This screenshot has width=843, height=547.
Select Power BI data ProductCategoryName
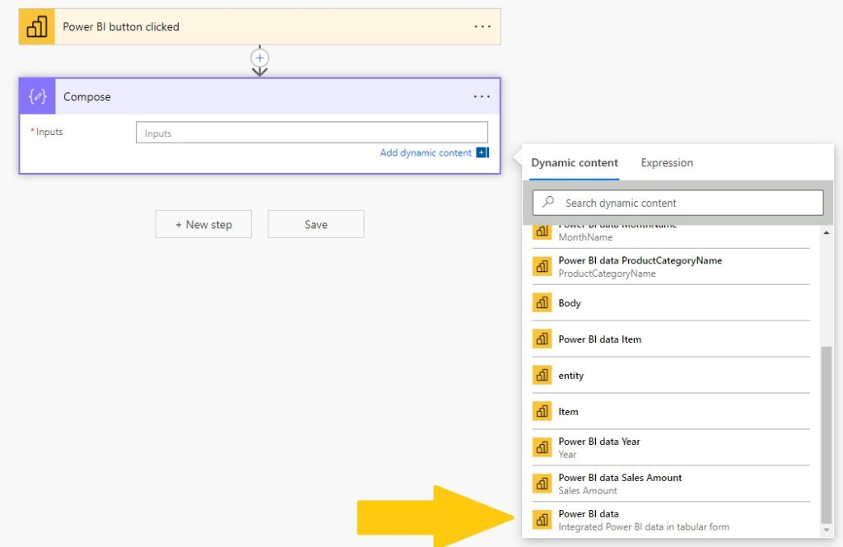[x=671, y=266]
